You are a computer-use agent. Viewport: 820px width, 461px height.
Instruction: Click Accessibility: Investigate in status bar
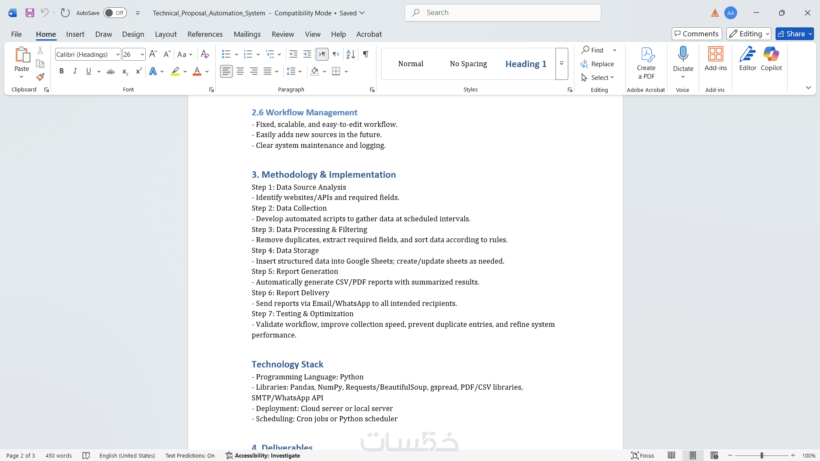[x=263, y=455]
